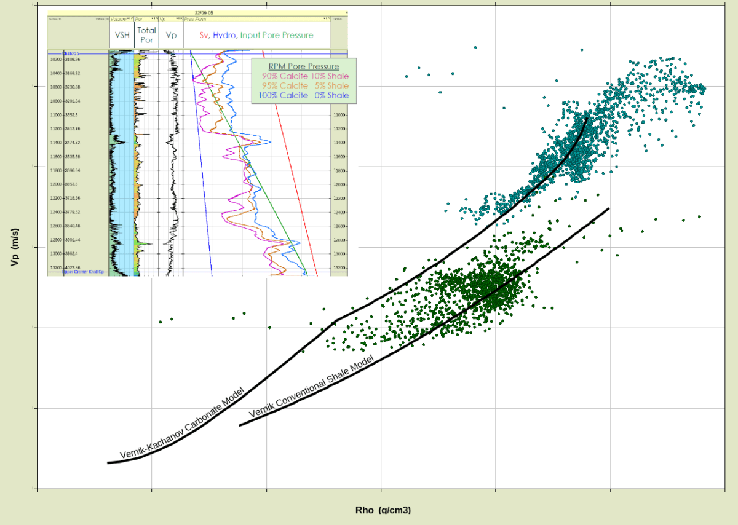Select 100% Calcite 0% Shale legend entry
Screen dimensions: 738x525
305,95
